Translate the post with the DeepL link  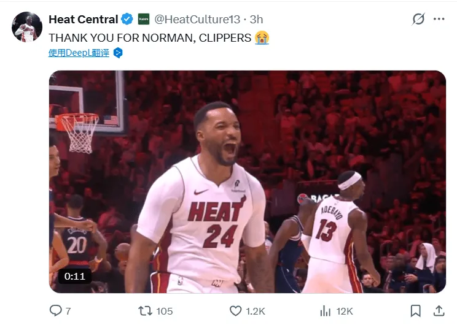pos(79,53)
